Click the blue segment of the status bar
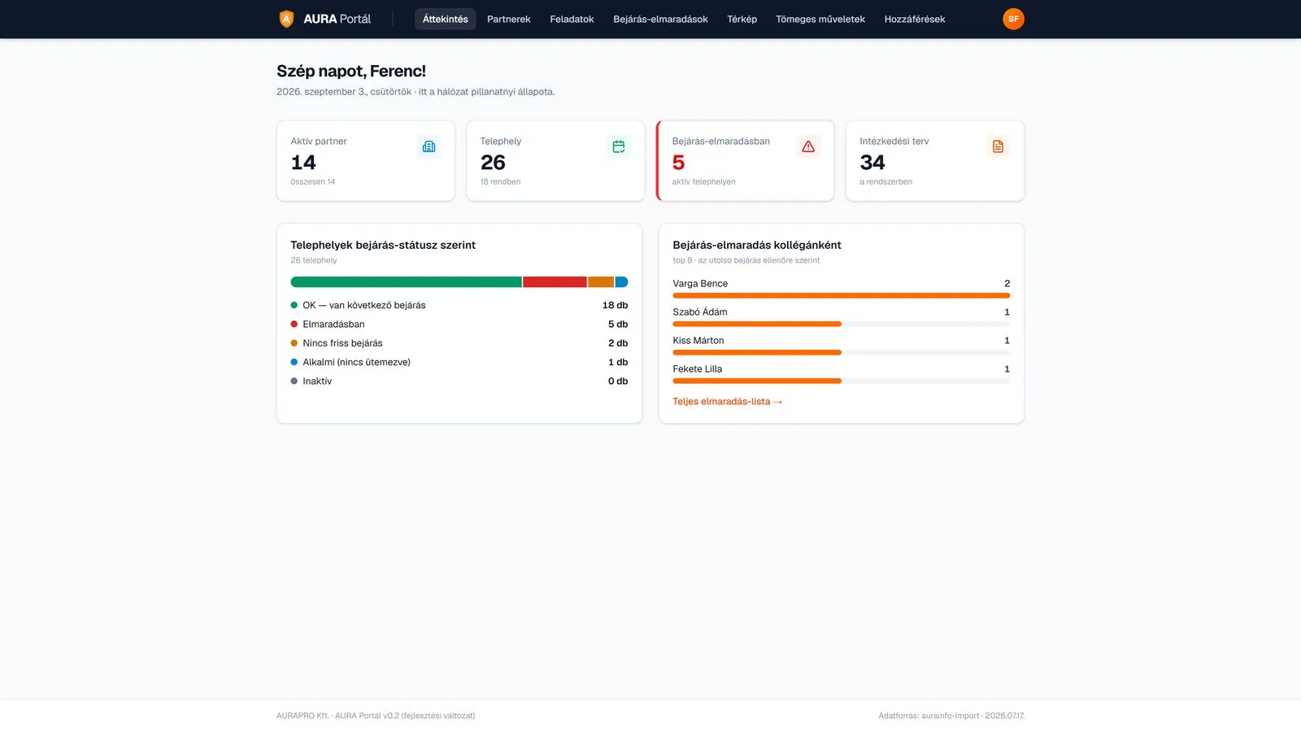 pyautogui.click(x=622, y=282)
